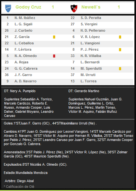136x191 pixels.
Task: Click the A. D. Navarro row
Action: coord(34,81)
